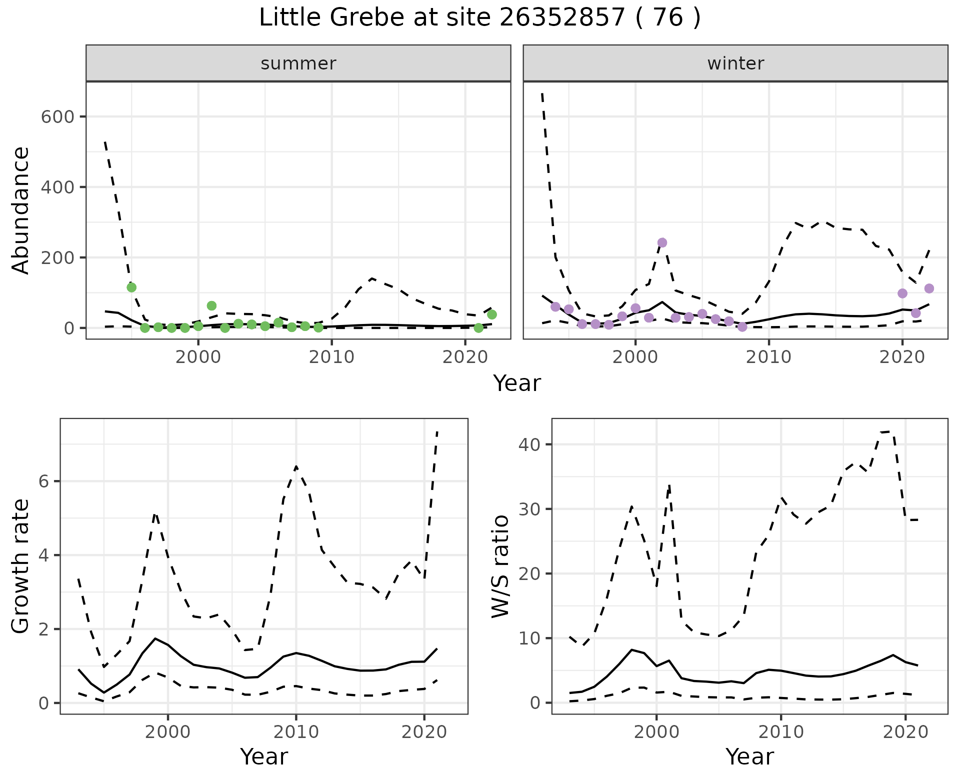
Task: Click the 40 tick label on W/S ratio axis
Action: point(529,444)
